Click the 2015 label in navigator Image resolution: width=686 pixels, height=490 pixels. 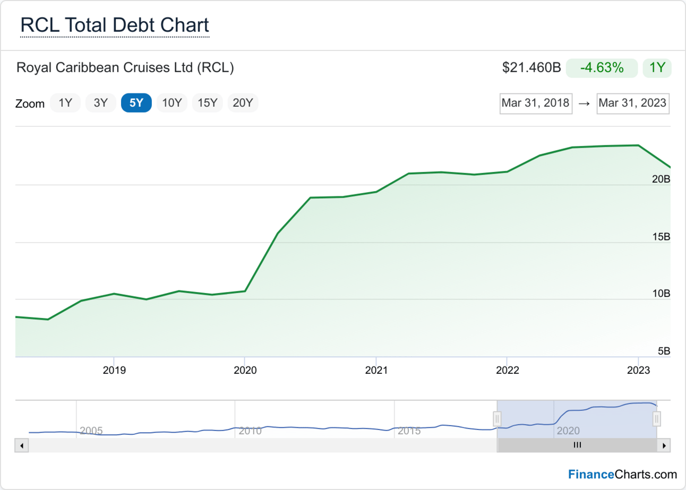point(409,431)
